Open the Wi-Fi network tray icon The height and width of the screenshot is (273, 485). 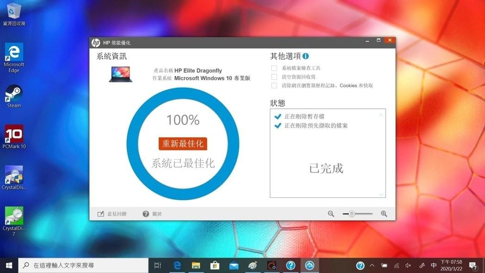[x=396, y=266]
